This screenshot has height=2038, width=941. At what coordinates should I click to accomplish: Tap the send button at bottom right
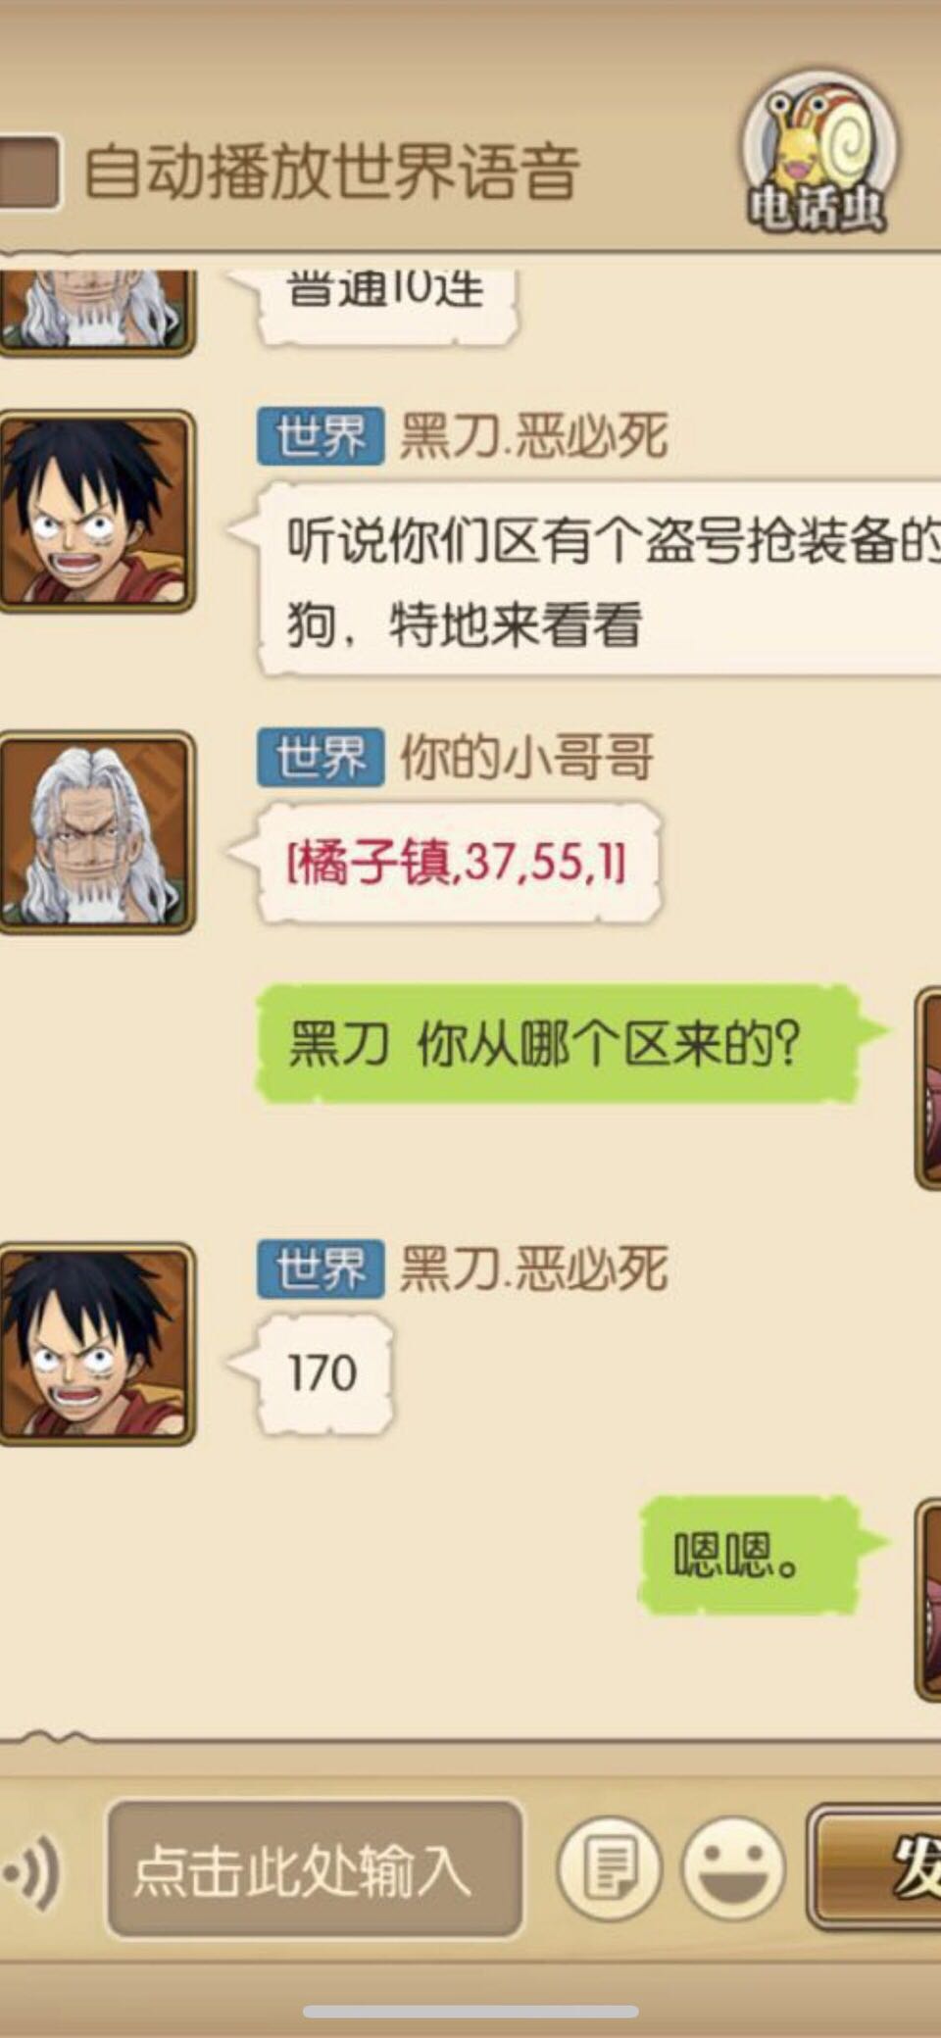pos(874,1867)
